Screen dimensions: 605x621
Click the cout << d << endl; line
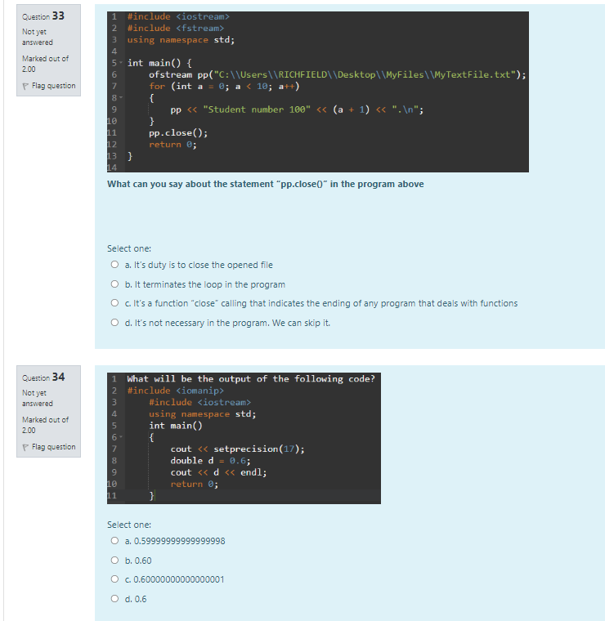point(219,472)
